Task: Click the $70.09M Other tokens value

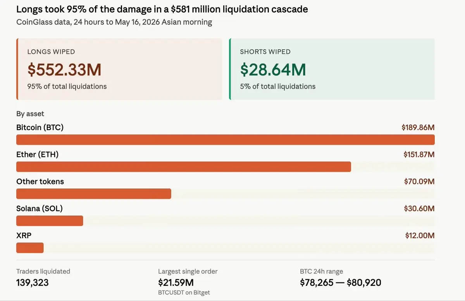Action: [419, 182]
